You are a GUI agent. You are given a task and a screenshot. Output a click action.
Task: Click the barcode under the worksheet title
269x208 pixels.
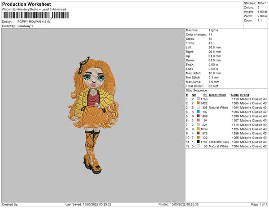pyautogui.click(x=35, y=15)
